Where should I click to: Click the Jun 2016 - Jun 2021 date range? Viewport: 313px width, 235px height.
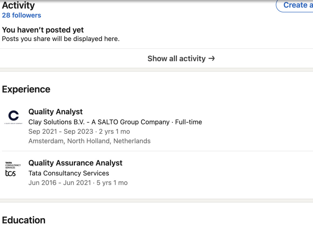(60, 183)
